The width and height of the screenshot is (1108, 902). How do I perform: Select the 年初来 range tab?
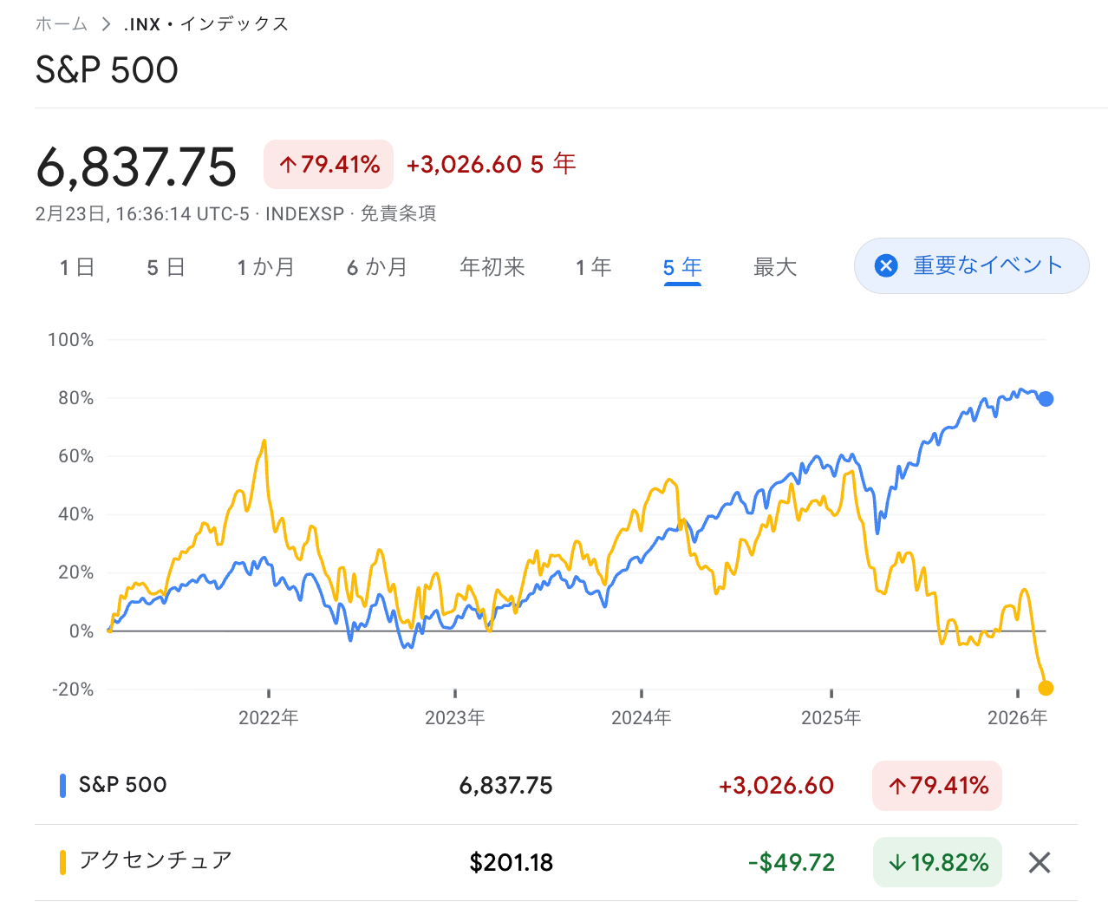coord(492,267)
